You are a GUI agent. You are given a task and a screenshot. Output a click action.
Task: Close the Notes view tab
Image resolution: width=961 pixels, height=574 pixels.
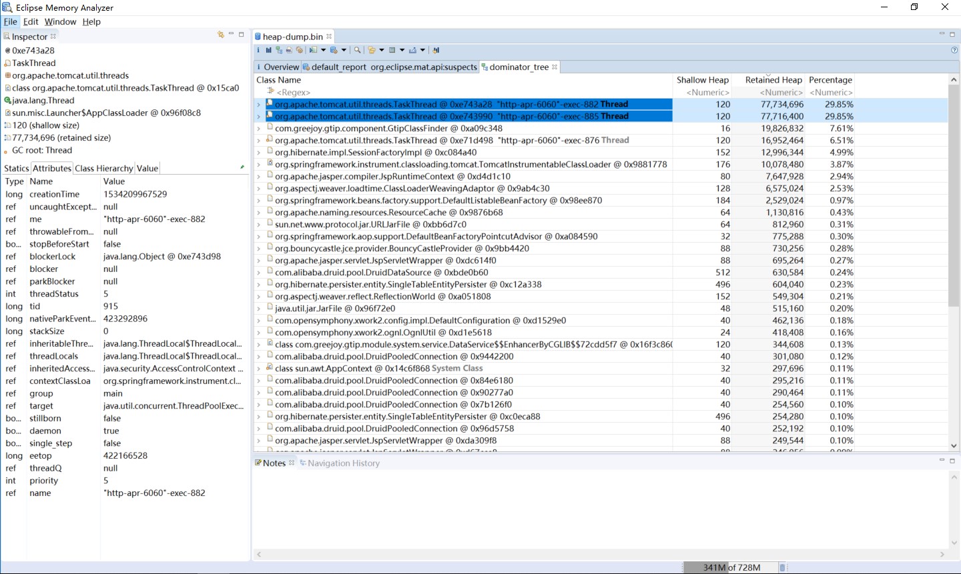coord(292,463)
